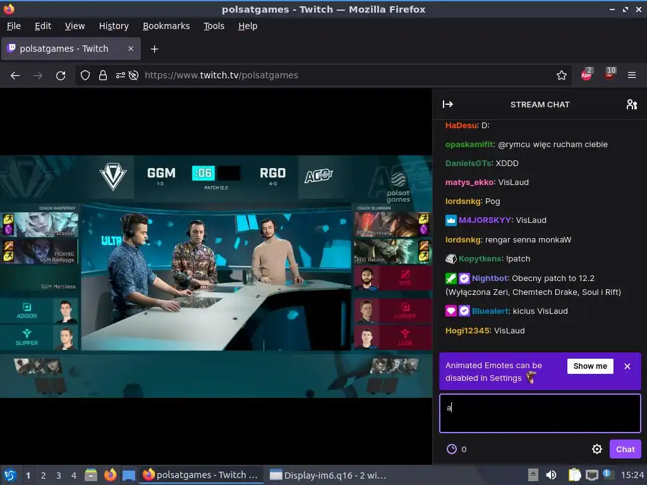Open the File menu

[14, 26]
